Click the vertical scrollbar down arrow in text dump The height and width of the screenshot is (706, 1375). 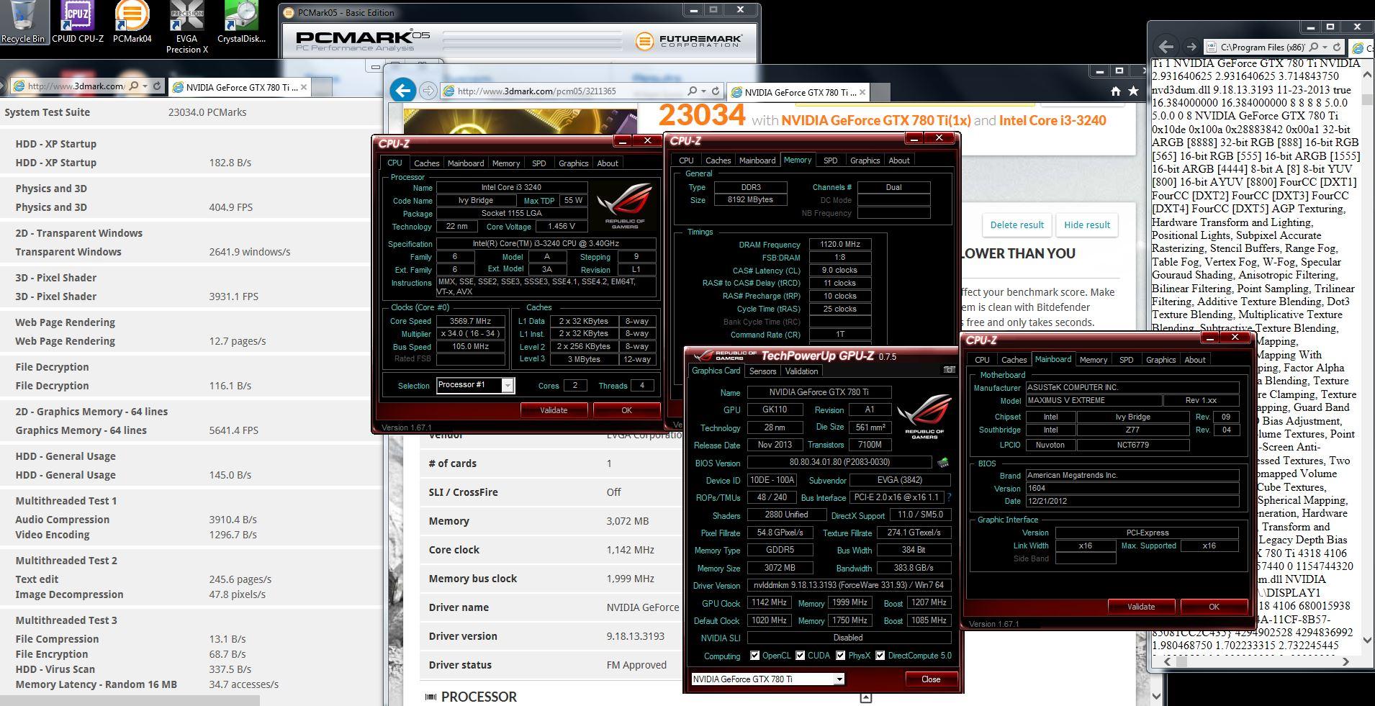1367,639
